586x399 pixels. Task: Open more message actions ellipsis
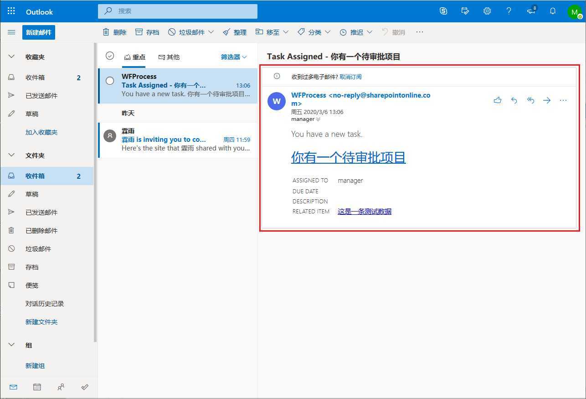(x=563, y=100)
